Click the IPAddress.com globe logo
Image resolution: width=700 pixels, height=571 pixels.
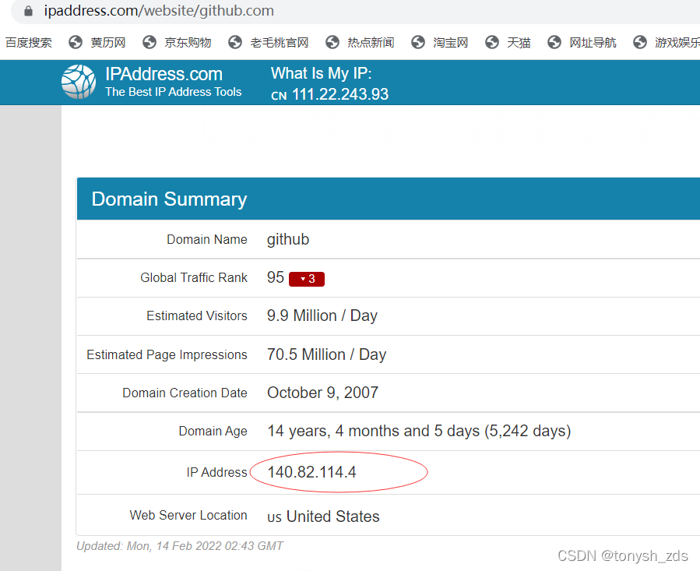click(x=79, y=82)
